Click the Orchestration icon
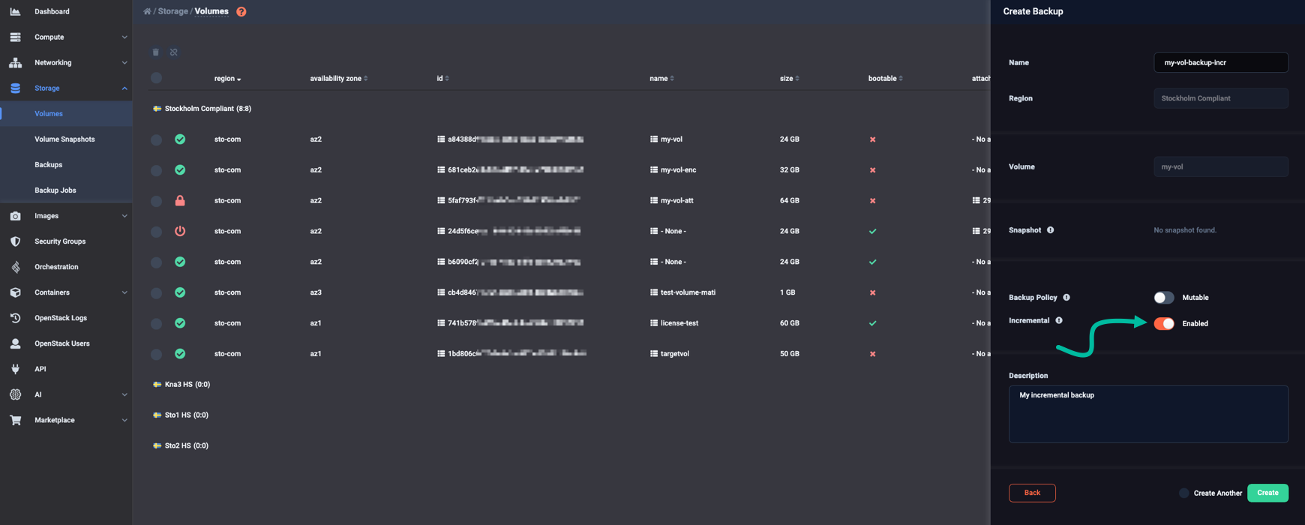Viewport: 1305px width, 525px height. 15,266
